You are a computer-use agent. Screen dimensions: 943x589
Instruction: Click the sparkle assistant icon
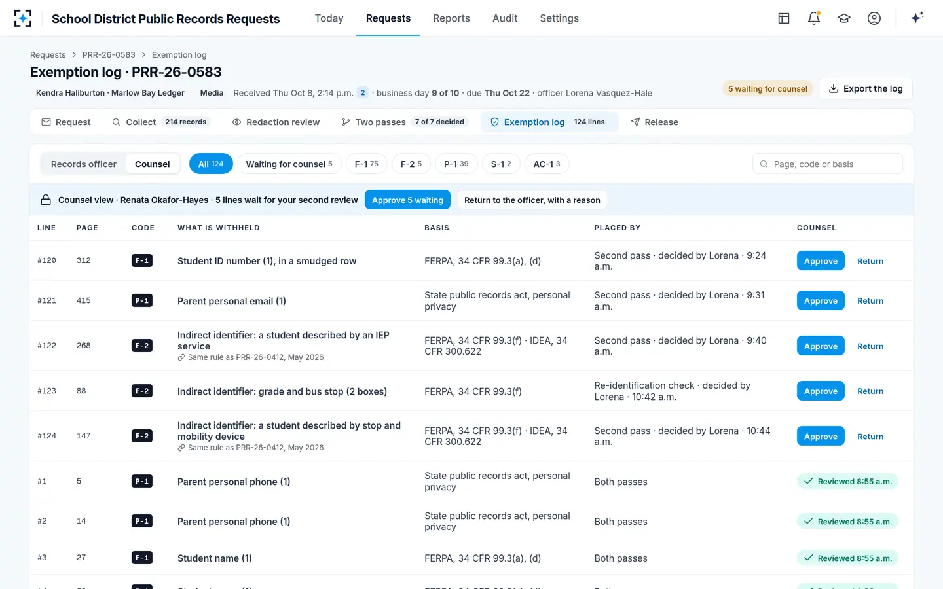pyautogui.click(x=917, y=18)
